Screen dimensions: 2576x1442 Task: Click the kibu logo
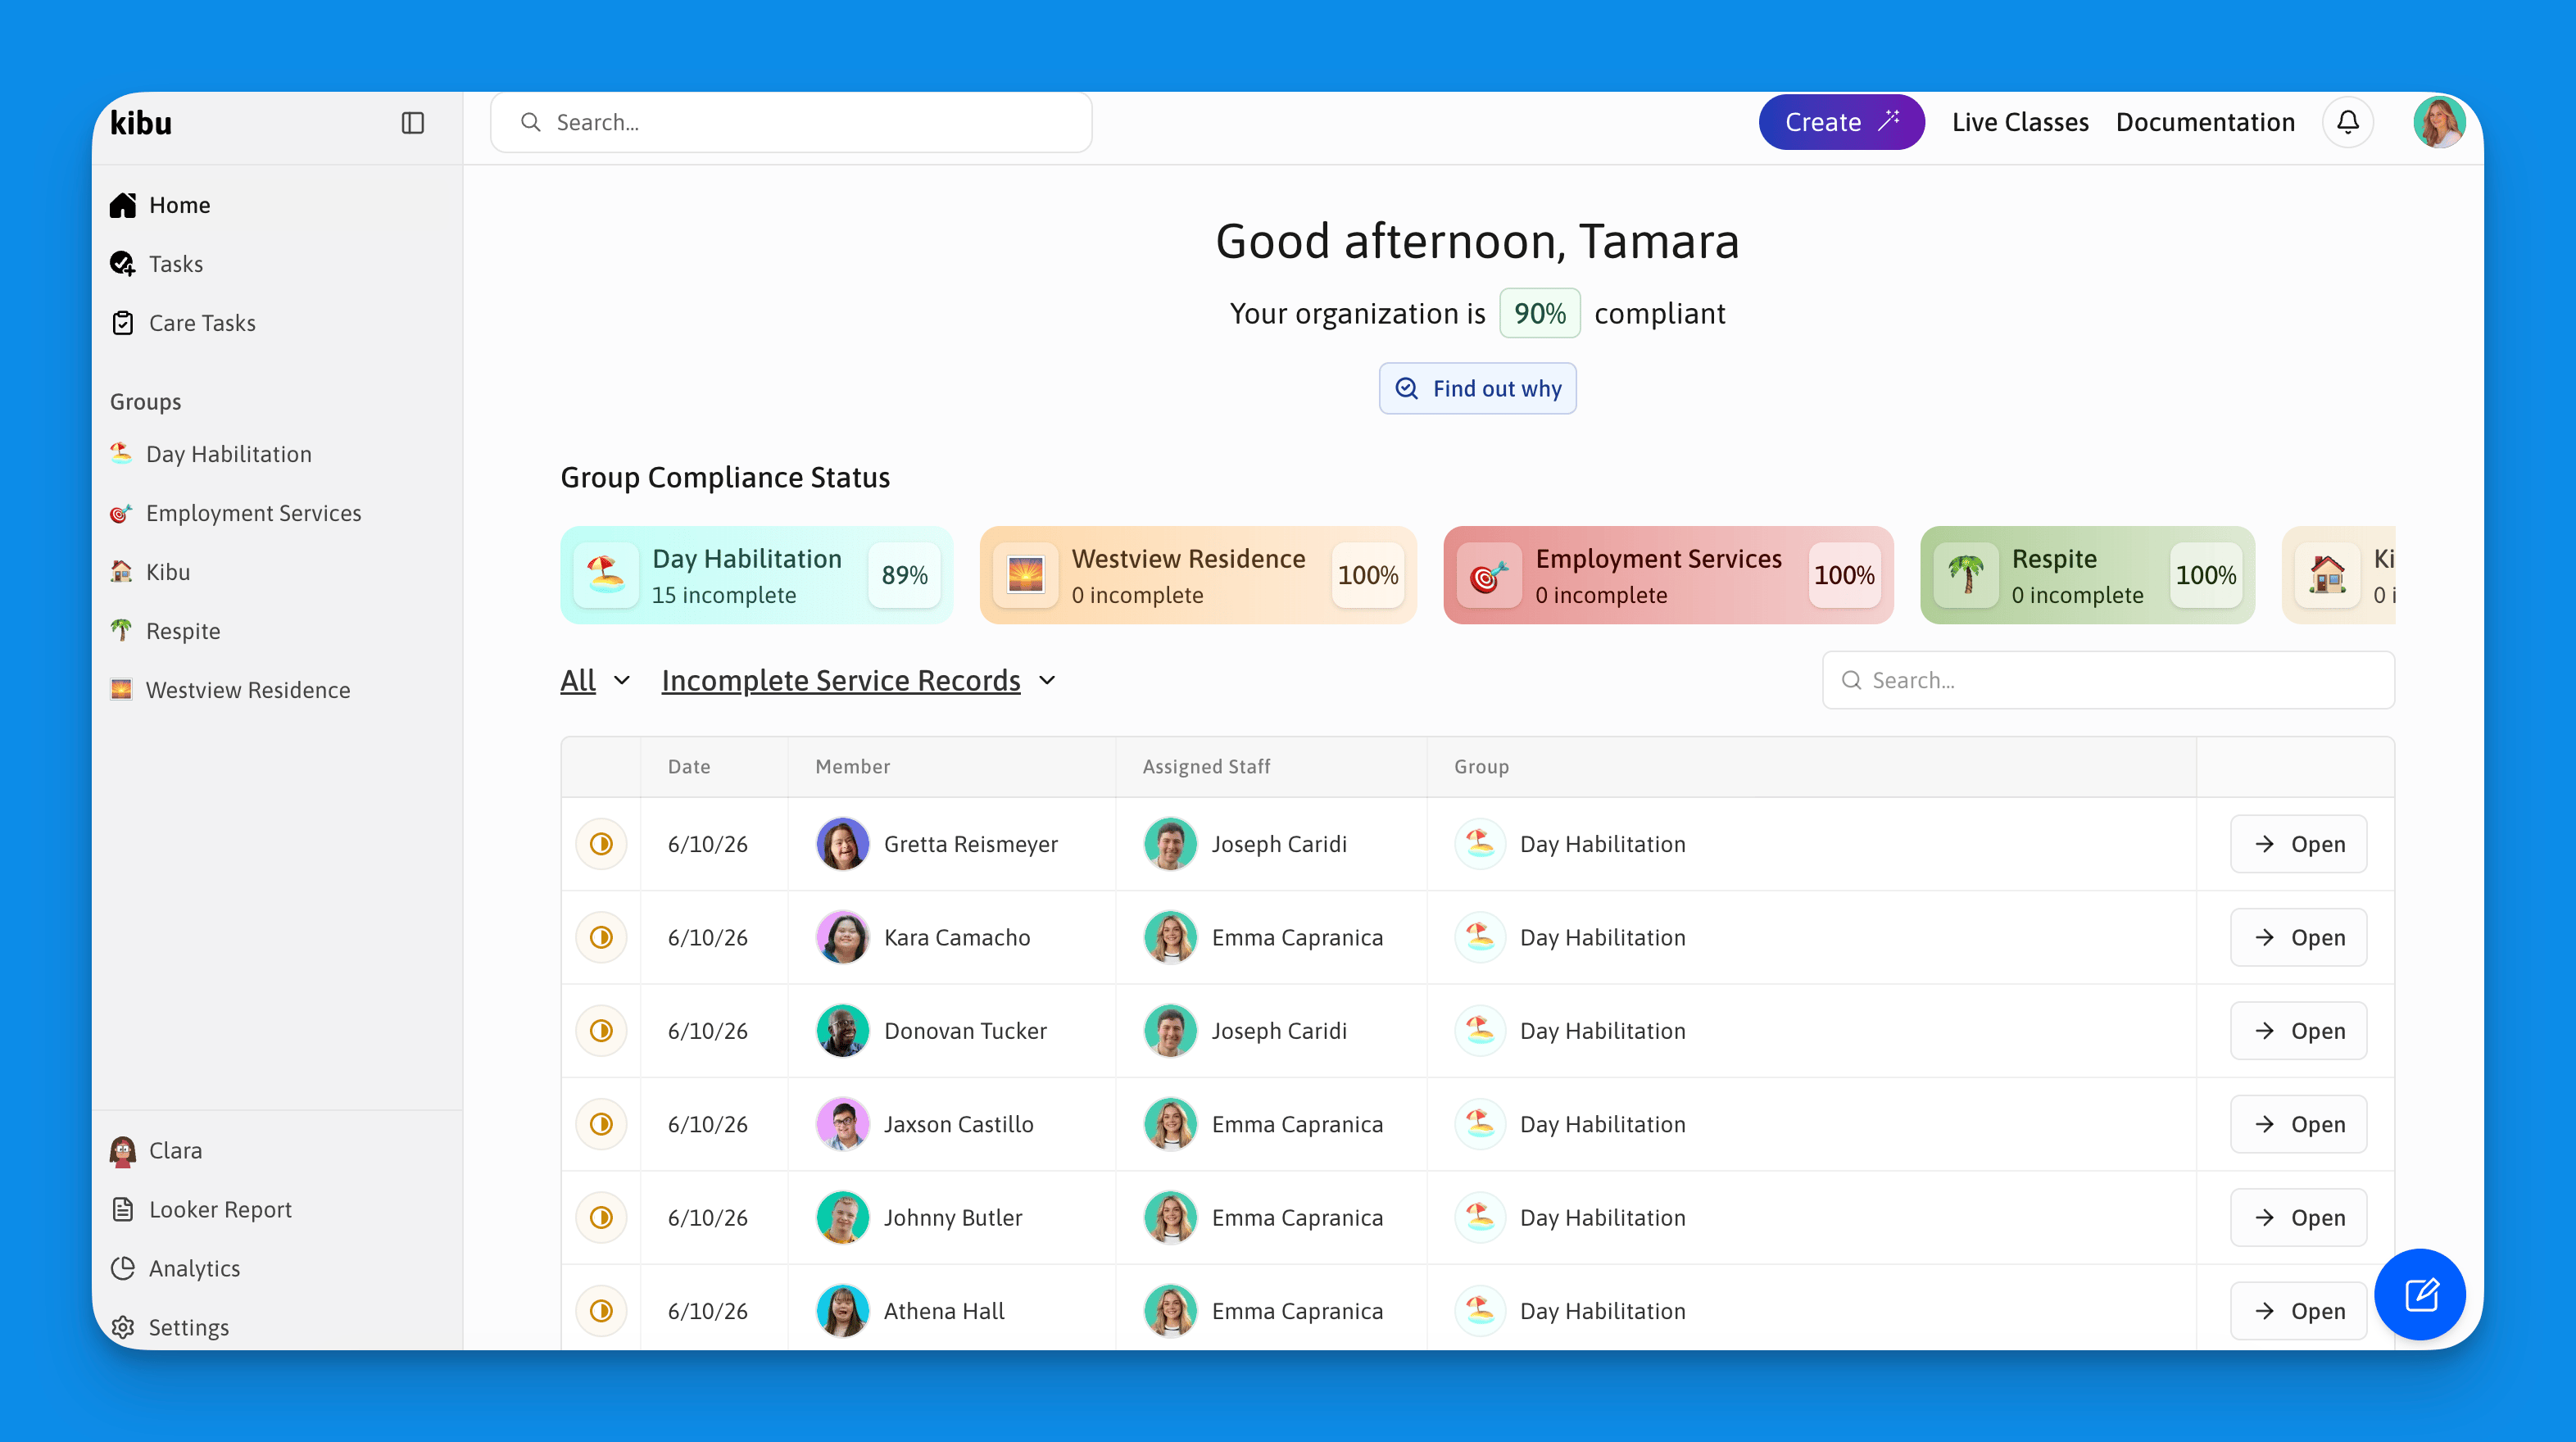tap(141, 122)
